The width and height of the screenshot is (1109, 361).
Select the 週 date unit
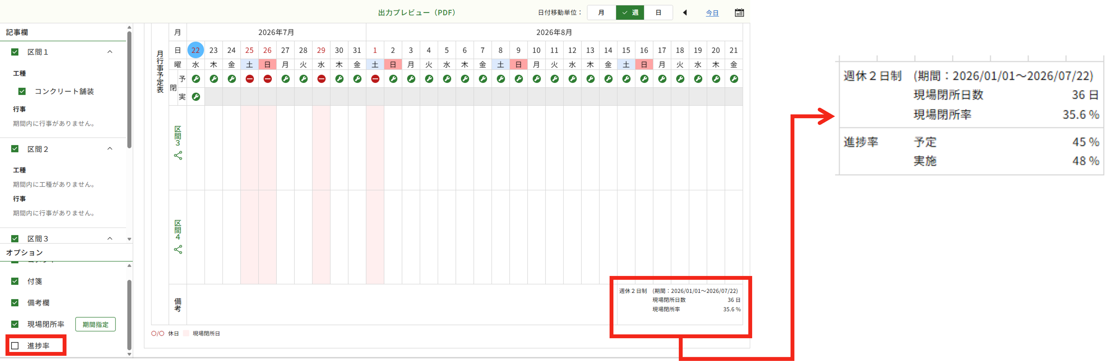click(630, 12)
